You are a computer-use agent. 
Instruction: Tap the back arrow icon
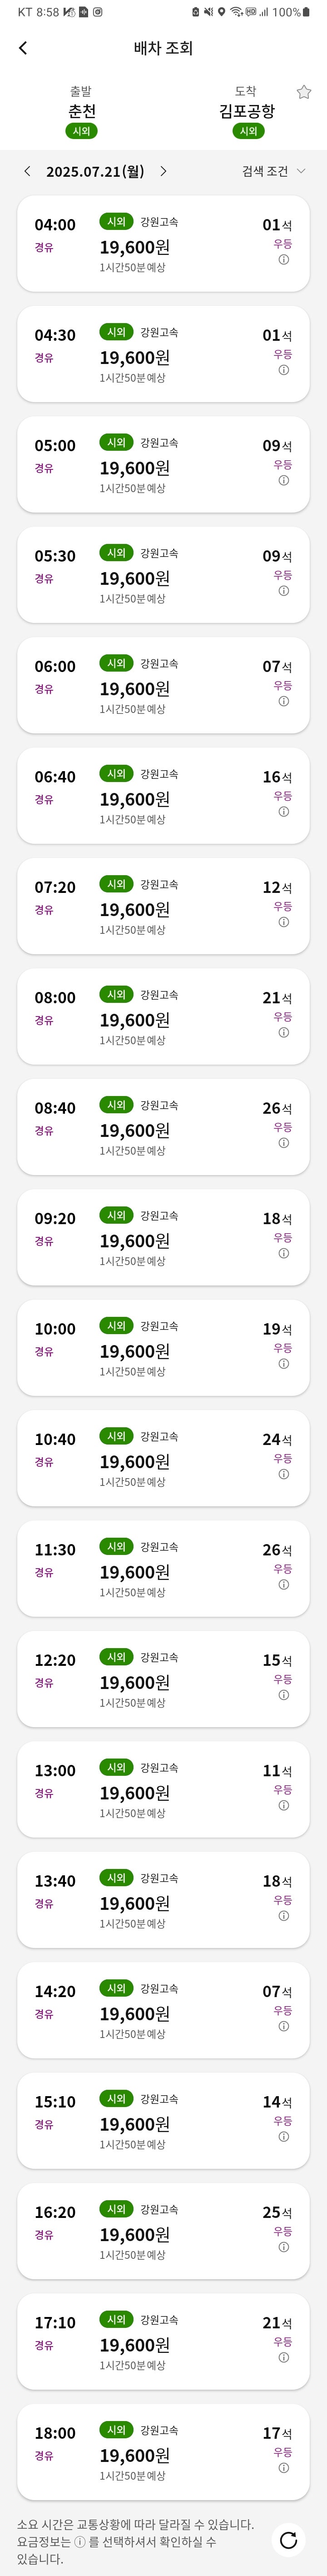23,48
